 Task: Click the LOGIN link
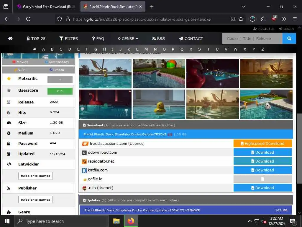point(287,29)
